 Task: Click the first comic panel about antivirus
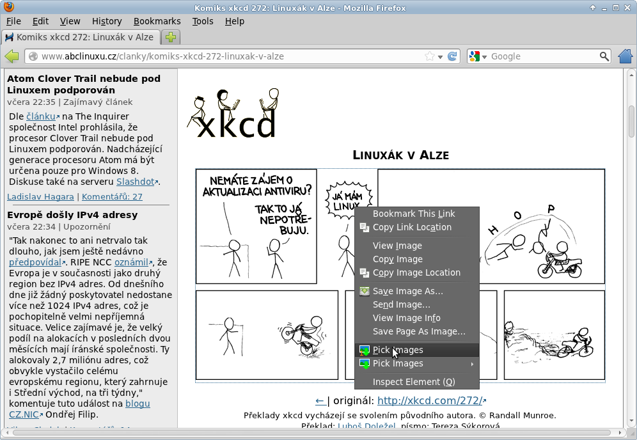[256, 226]
